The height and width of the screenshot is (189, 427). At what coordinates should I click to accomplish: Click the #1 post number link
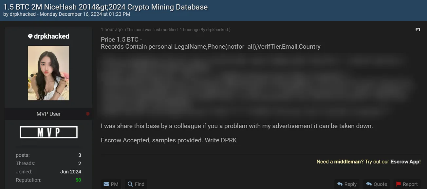click(x=418, y=29)
